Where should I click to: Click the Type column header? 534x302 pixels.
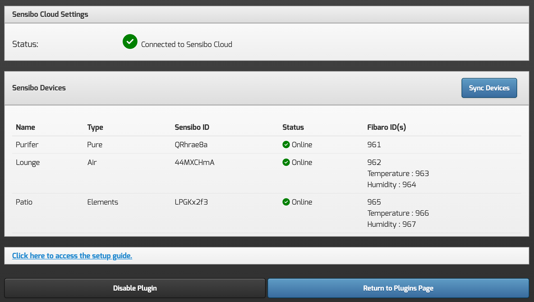tap(95, 127)
